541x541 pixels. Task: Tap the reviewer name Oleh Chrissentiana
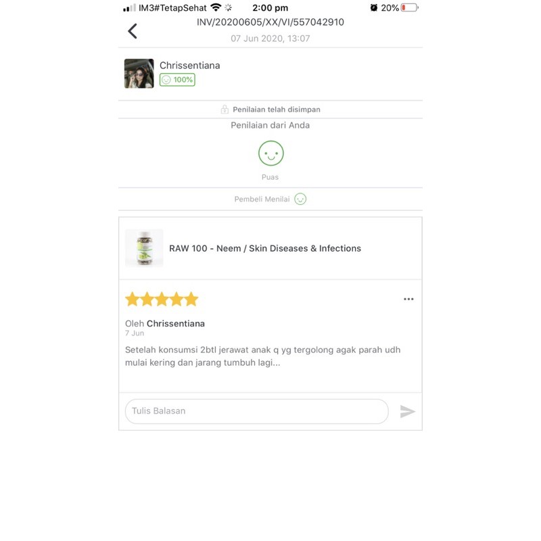click(165, 324)
